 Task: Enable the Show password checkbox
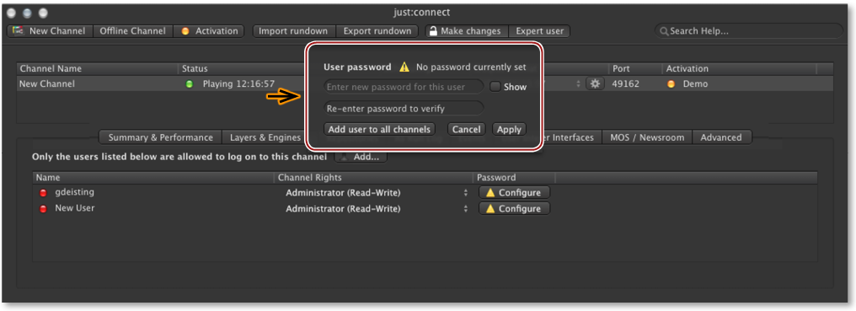[x=495, y=86]
